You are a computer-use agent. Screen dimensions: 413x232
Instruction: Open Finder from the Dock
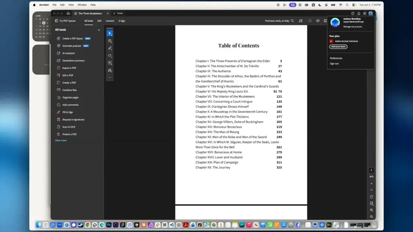click(x=39, y=225)
